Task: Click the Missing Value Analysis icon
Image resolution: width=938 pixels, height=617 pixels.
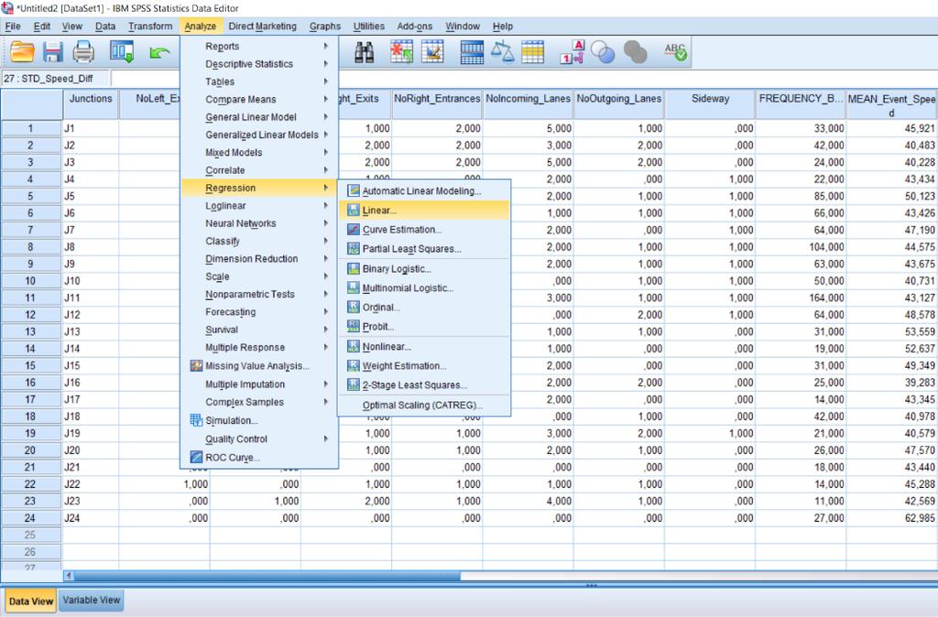Action: tap(196, 365)
